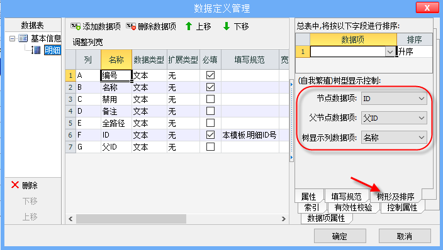Click the scrollbar left arrow

[x=70, y=219]
